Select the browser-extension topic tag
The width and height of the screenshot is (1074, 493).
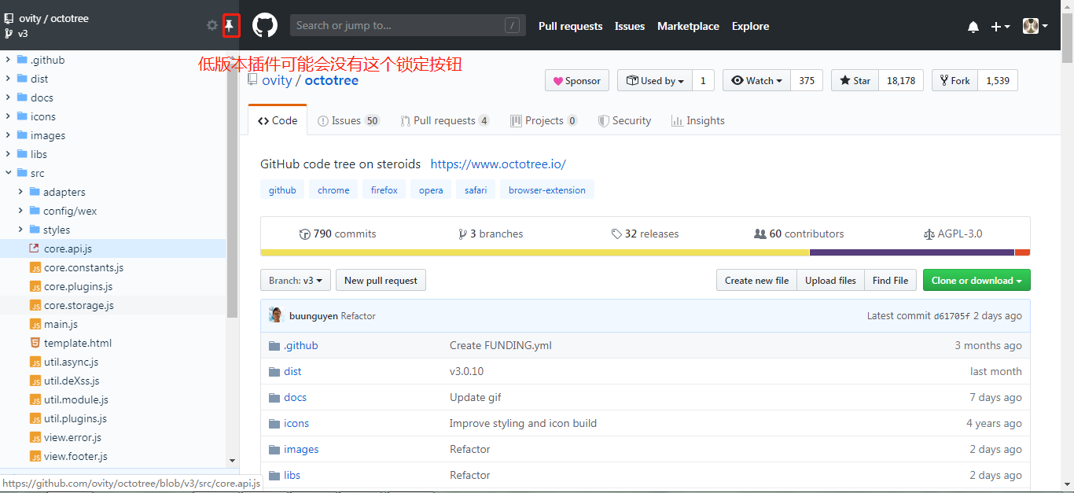(547, 189)
